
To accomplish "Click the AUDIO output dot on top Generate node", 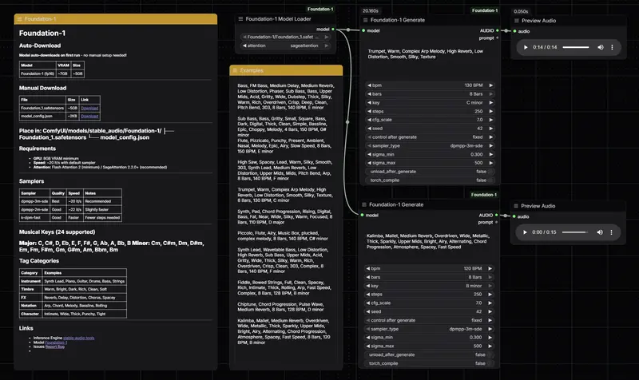I will tap(497, 31).
